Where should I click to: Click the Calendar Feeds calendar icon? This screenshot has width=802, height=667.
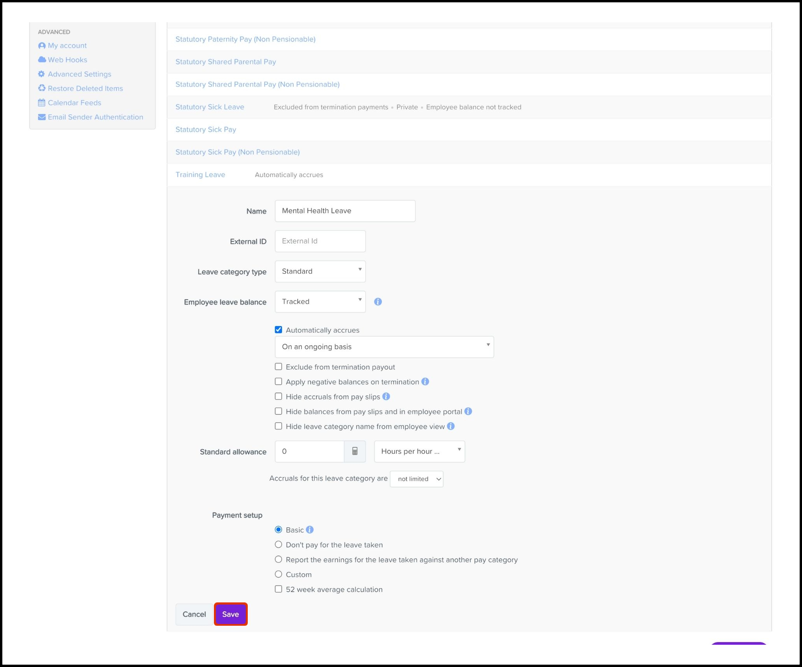point(42,103)
